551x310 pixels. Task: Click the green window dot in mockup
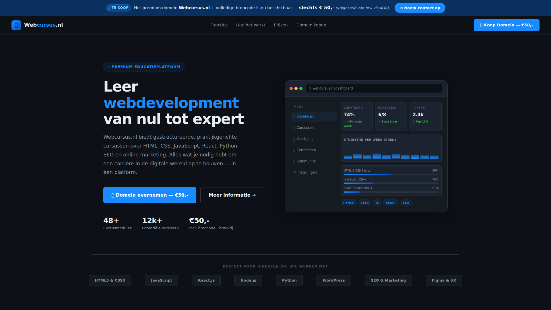coord(301,88)
